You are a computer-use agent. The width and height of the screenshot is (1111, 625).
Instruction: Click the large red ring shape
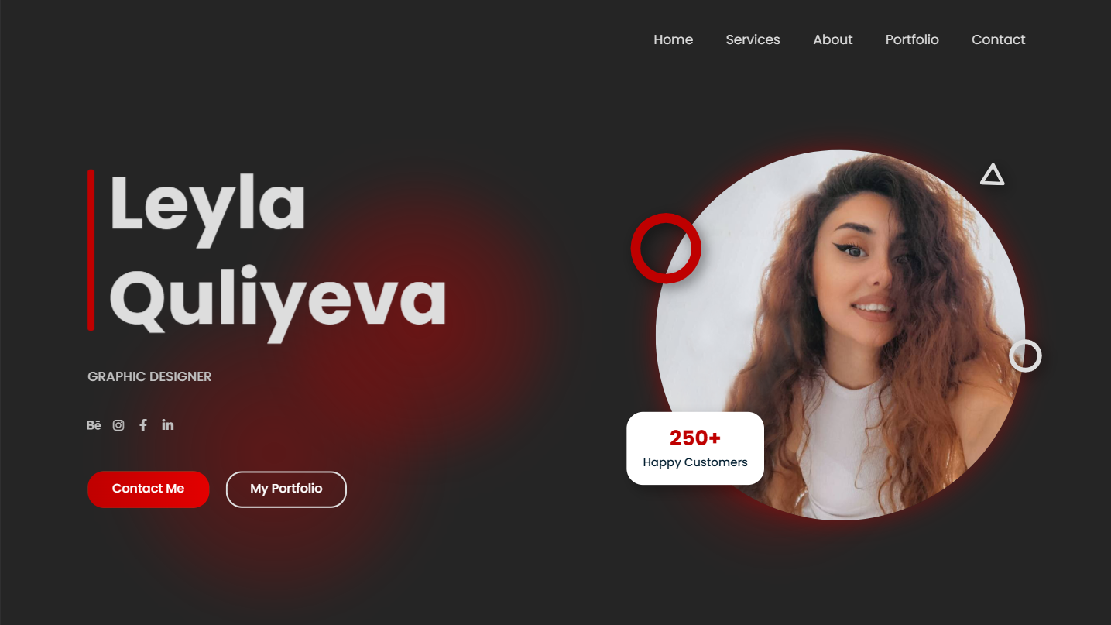[666, 248]
